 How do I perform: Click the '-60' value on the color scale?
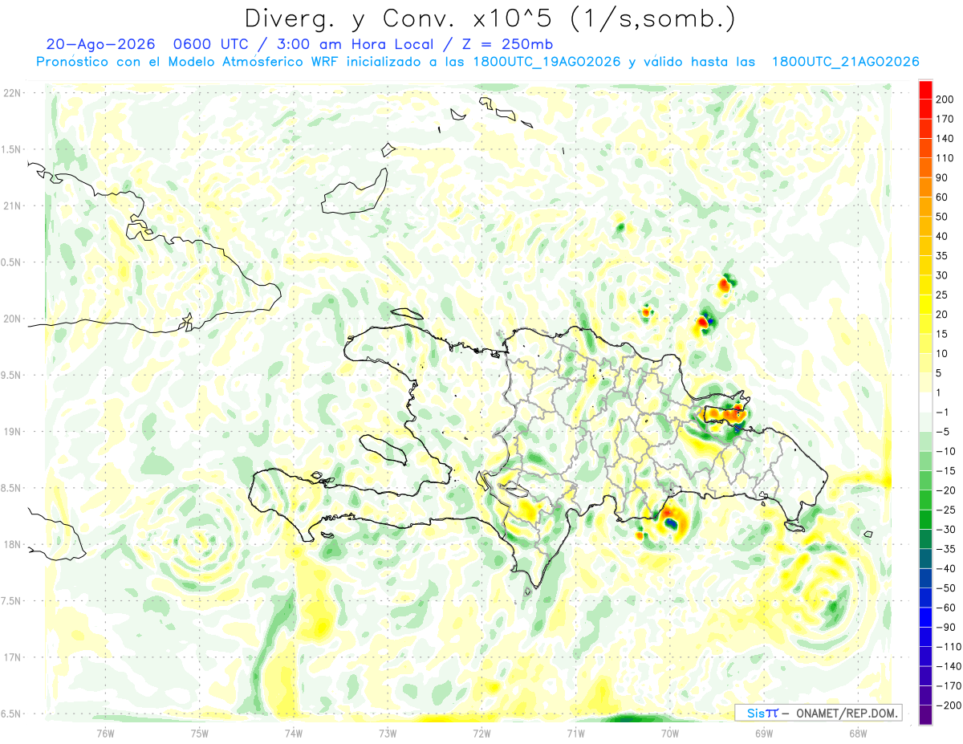(x=945, y=608)
